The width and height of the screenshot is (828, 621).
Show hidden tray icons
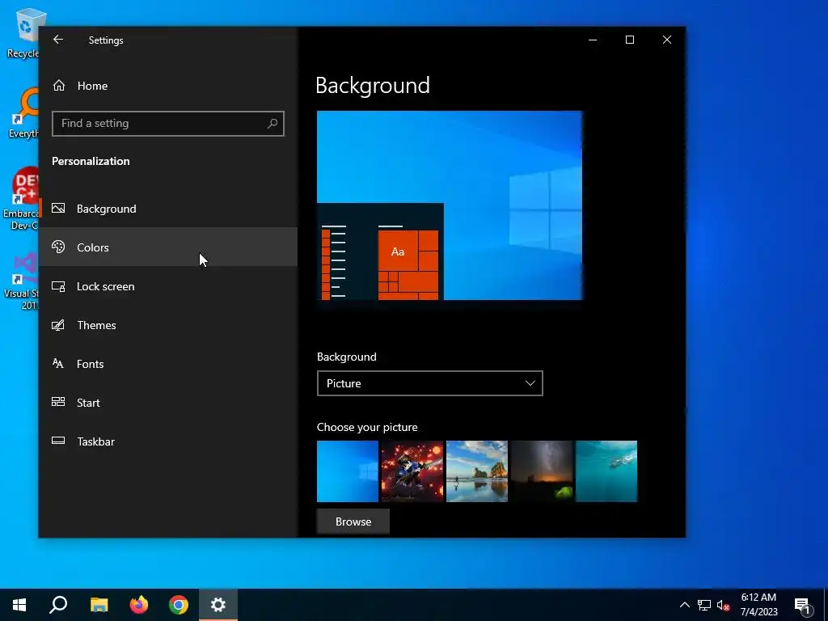pyautogui.click(x=684, y=605)
